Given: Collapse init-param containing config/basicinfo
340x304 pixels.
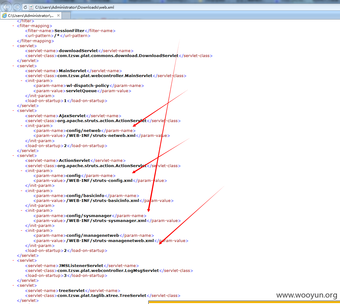Looking at the screenshot, I should click(21, 191).
